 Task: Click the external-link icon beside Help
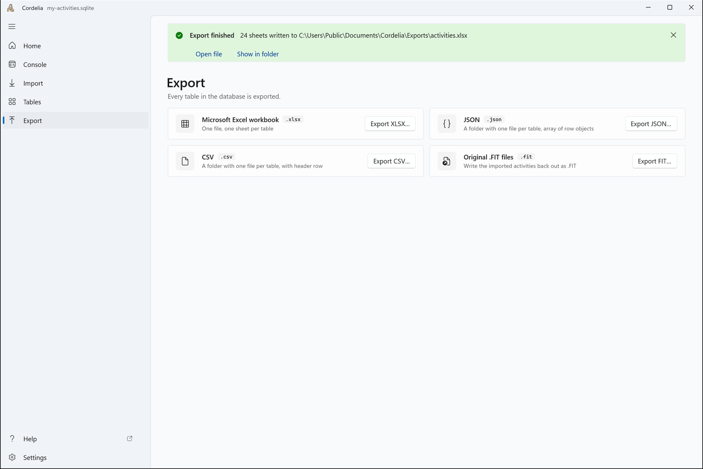(x=129, y=439)
